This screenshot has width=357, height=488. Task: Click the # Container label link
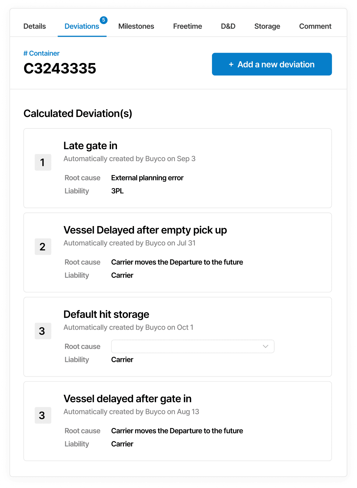(x=41, y=53)
